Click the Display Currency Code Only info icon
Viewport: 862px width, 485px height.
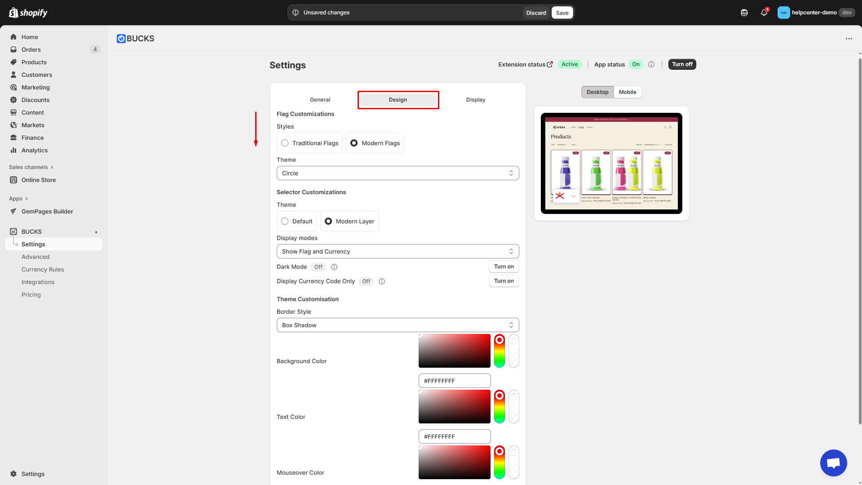382,281
